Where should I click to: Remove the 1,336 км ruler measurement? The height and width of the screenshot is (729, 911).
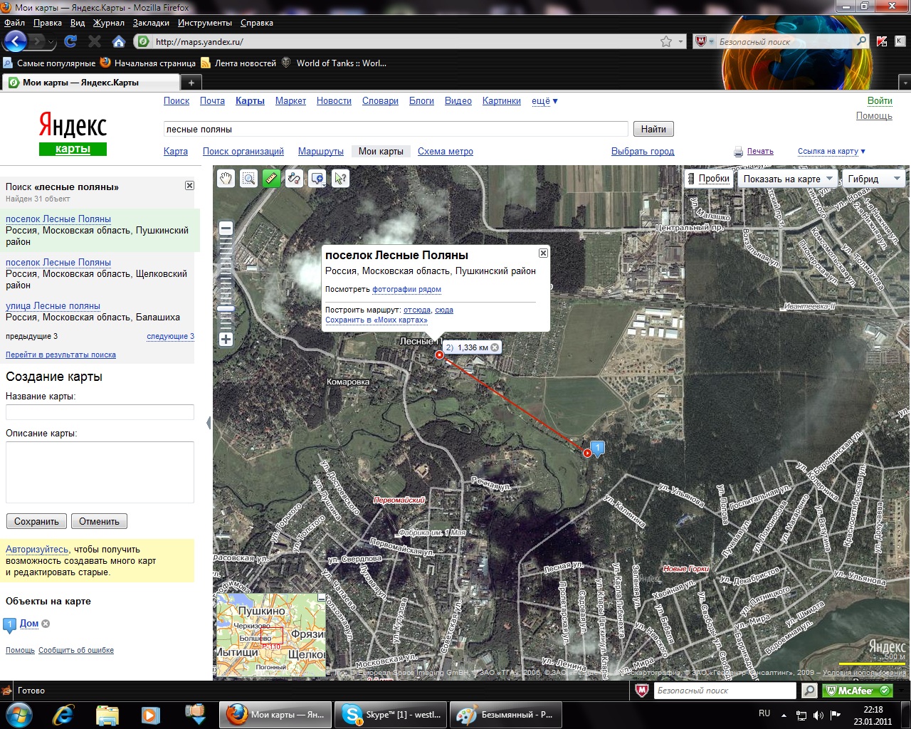coord(495,347)
